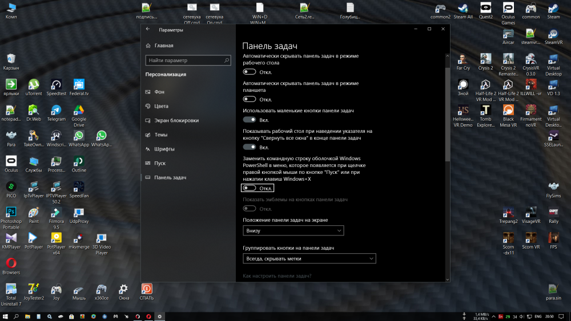
Task: Open 'Экран блокировки' settings page
Action: tap(176, 120)
